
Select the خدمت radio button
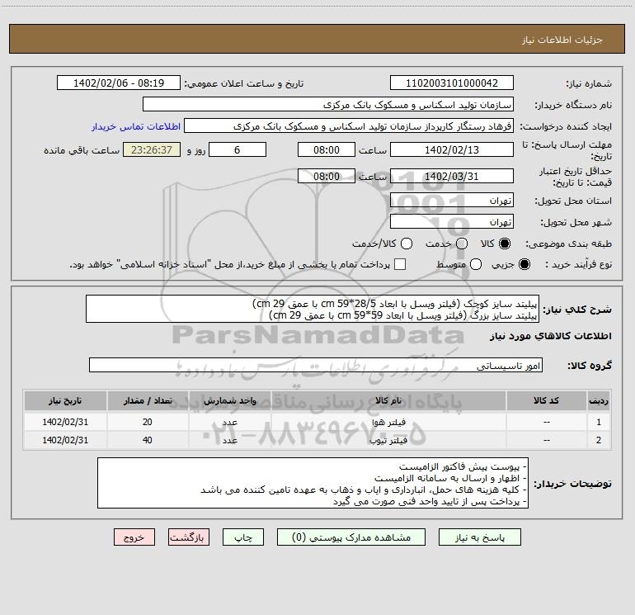pyautogui.click(x=462, y=244)
